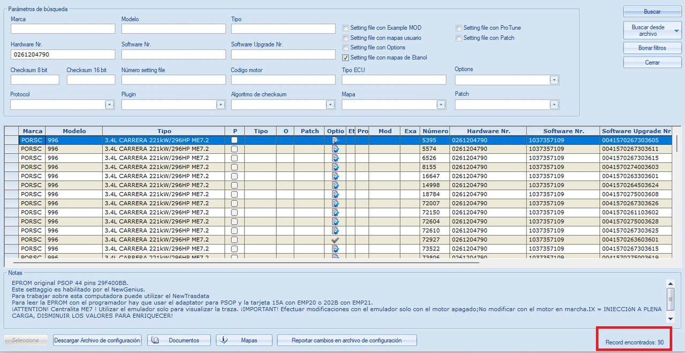
Task: Click the Modelo search field
Action: [173, 29]
